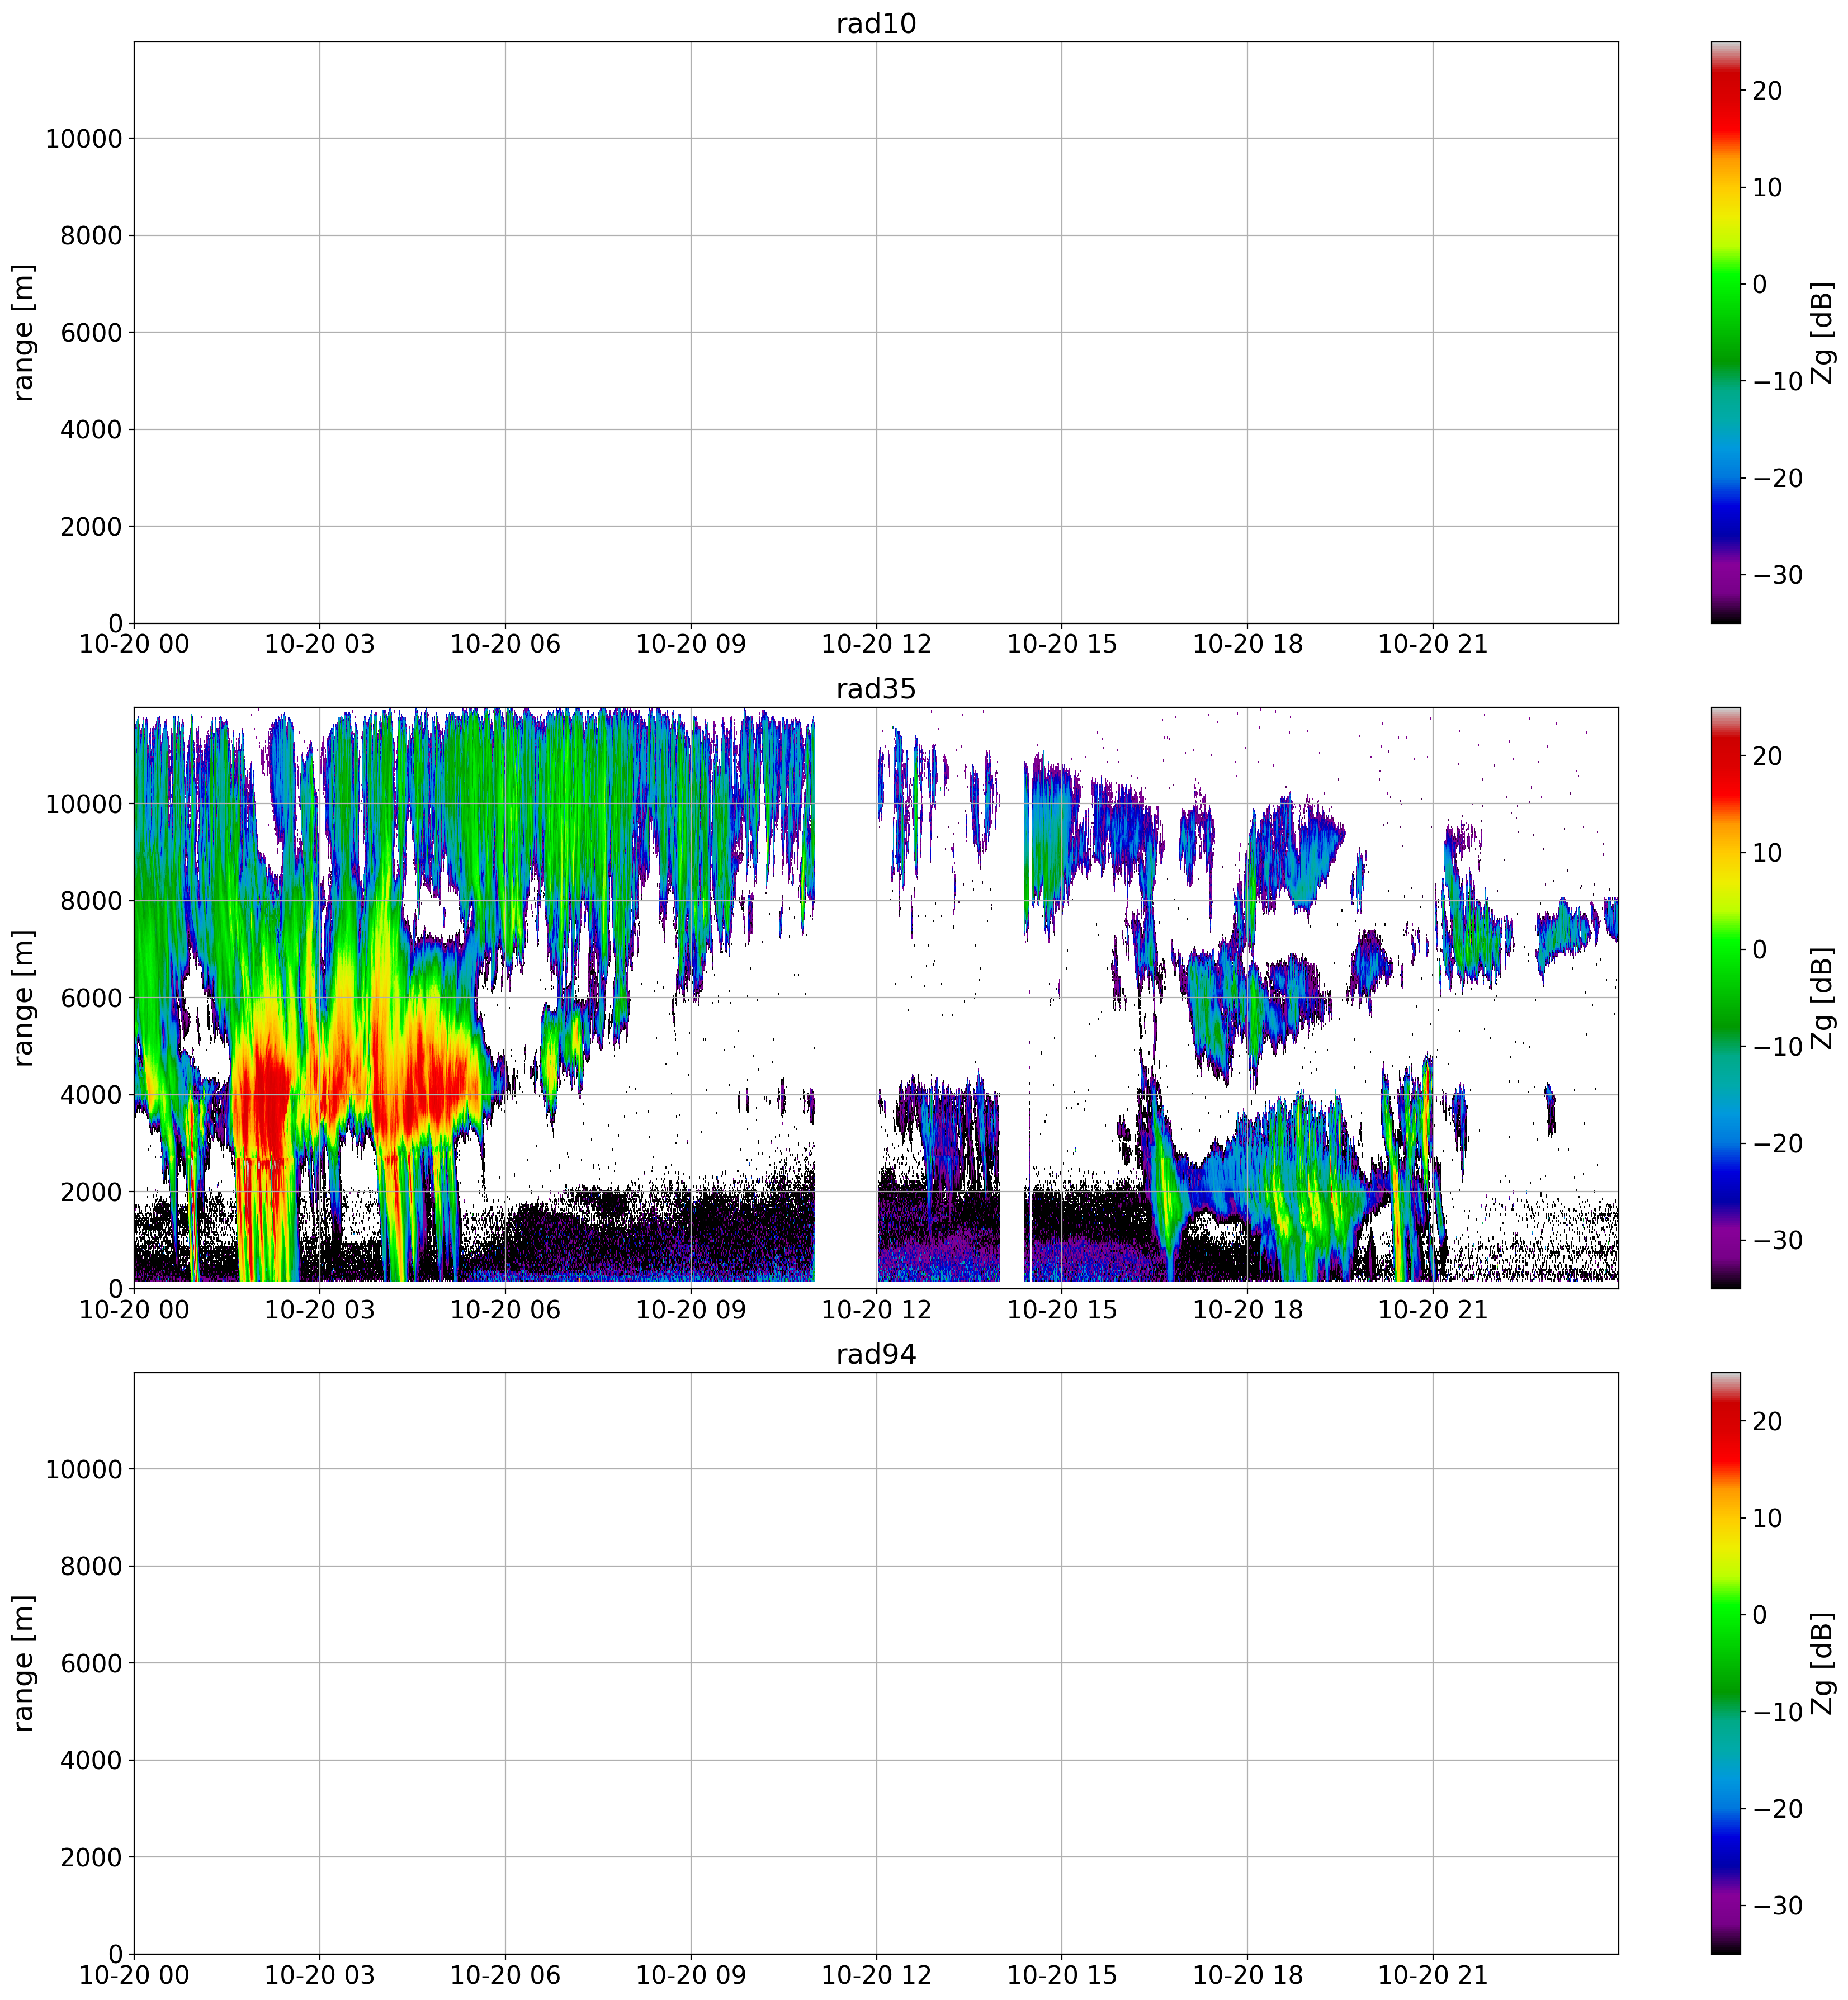Click the empty rad94 plot area center
The width and height of the screenshot is (1848, 2000).
876,1662
